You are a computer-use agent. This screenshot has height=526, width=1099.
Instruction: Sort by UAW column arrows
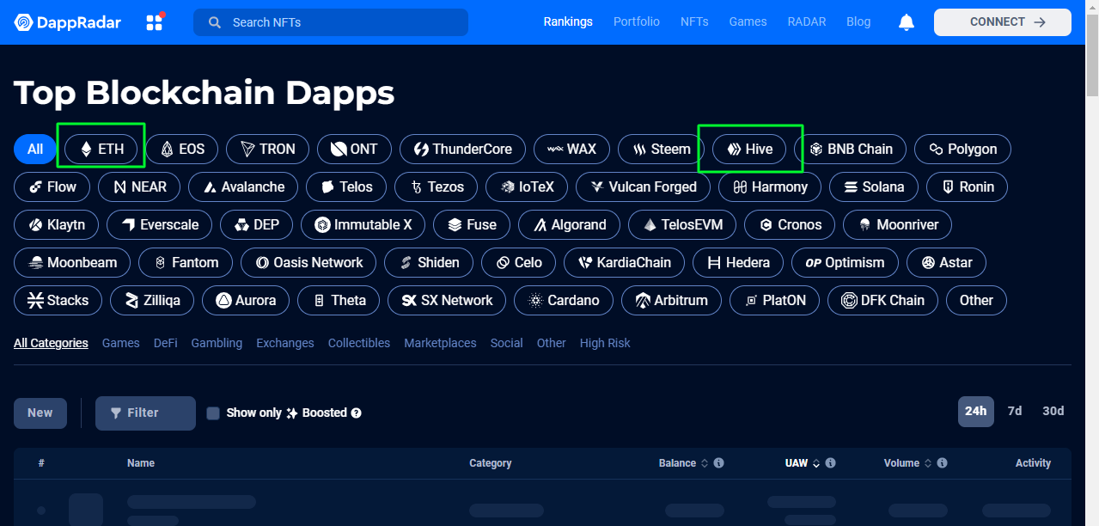(816, 463)
